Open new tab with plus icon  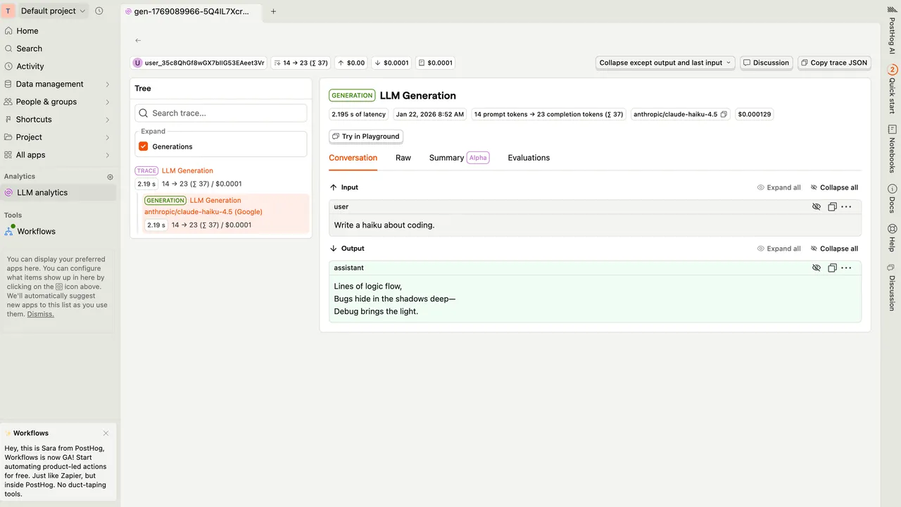tap(274, 11)
